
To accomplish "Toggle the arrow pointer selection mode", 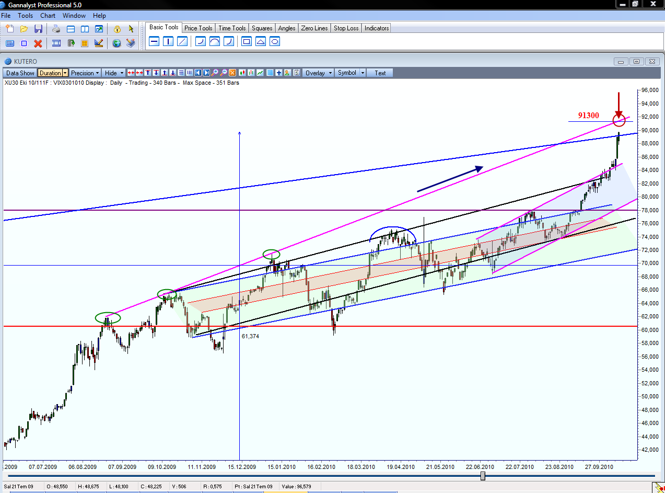I will point(131,29).
